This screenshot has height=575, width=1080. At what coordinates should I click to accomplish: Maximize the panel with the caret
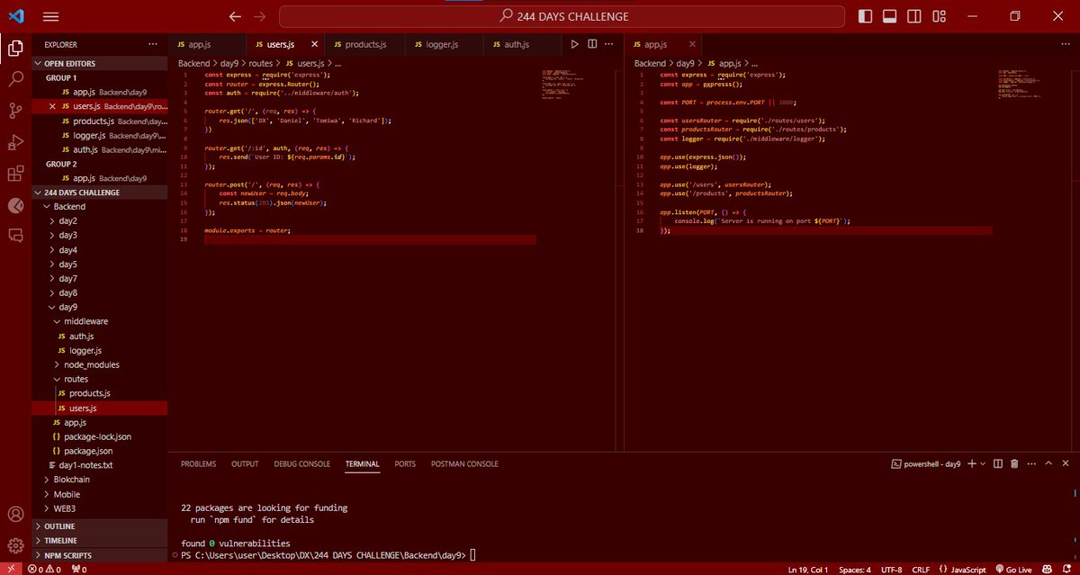(1048, 463)
